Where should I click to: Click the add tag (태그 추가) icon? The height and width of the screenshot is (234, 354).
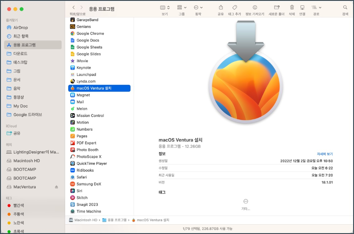coord(235,8)
